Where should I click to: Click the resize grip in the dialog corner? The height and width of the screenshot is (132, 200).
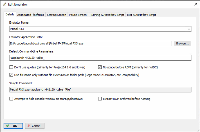[x=198, y=130]
